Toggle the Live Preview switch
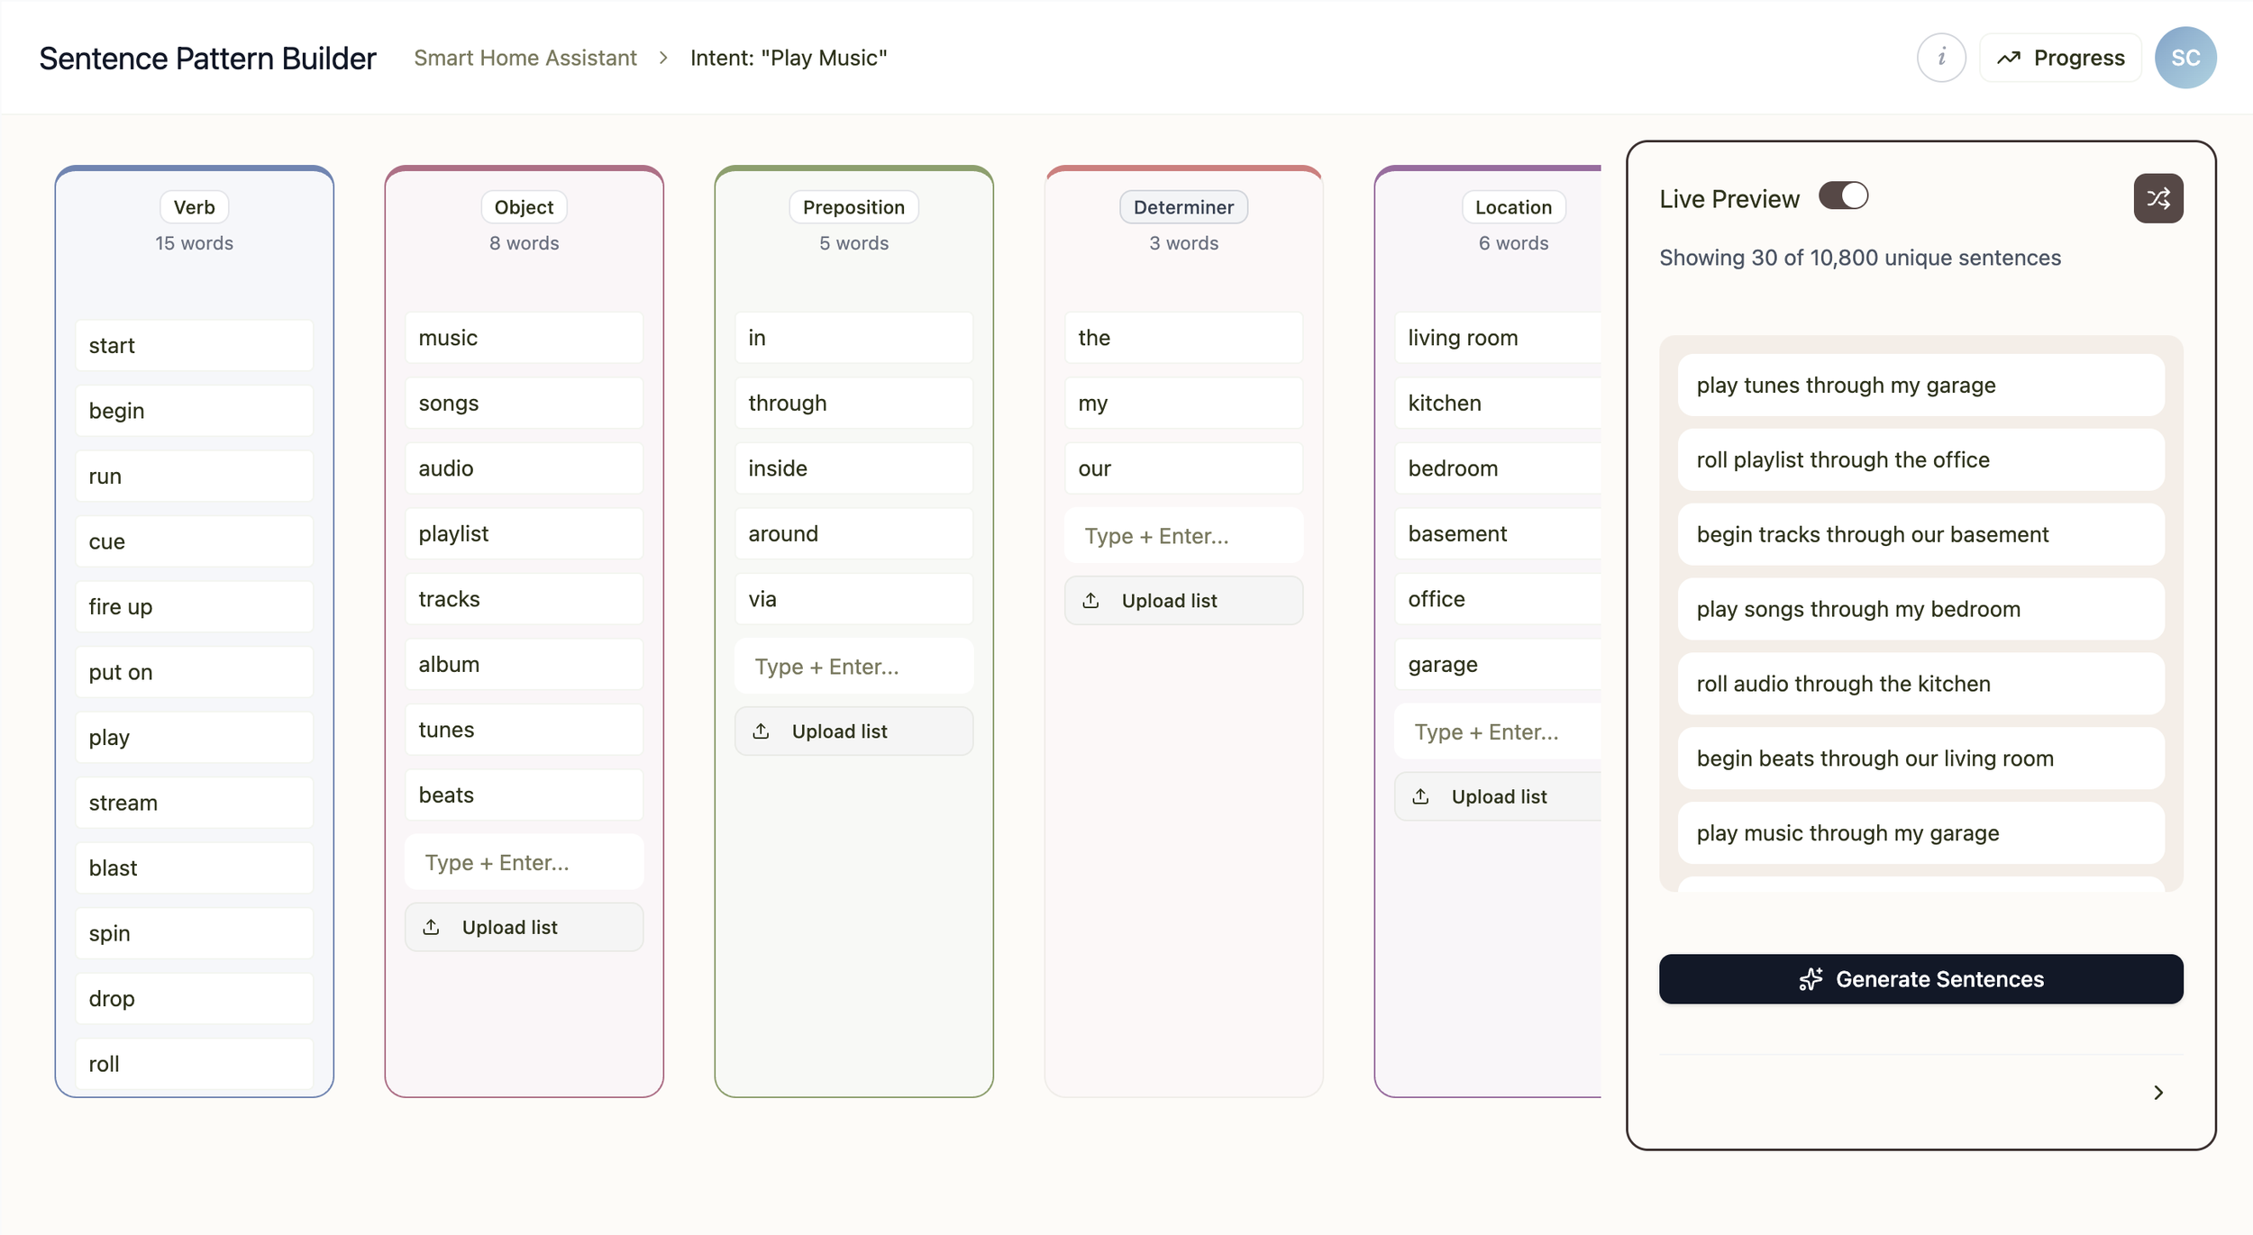Image resolution: width=2253 pixels, height=1235 pixels. point(1843,196)
